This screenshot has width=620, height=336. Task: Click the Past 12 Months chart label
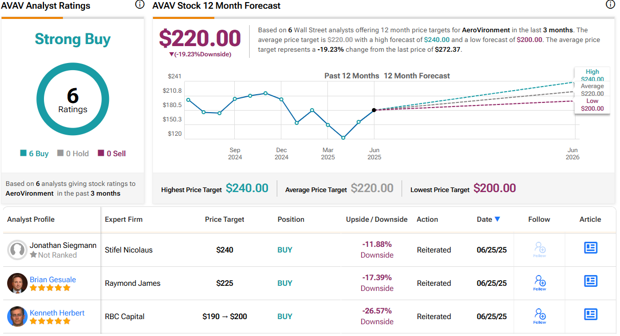(352, 76)
